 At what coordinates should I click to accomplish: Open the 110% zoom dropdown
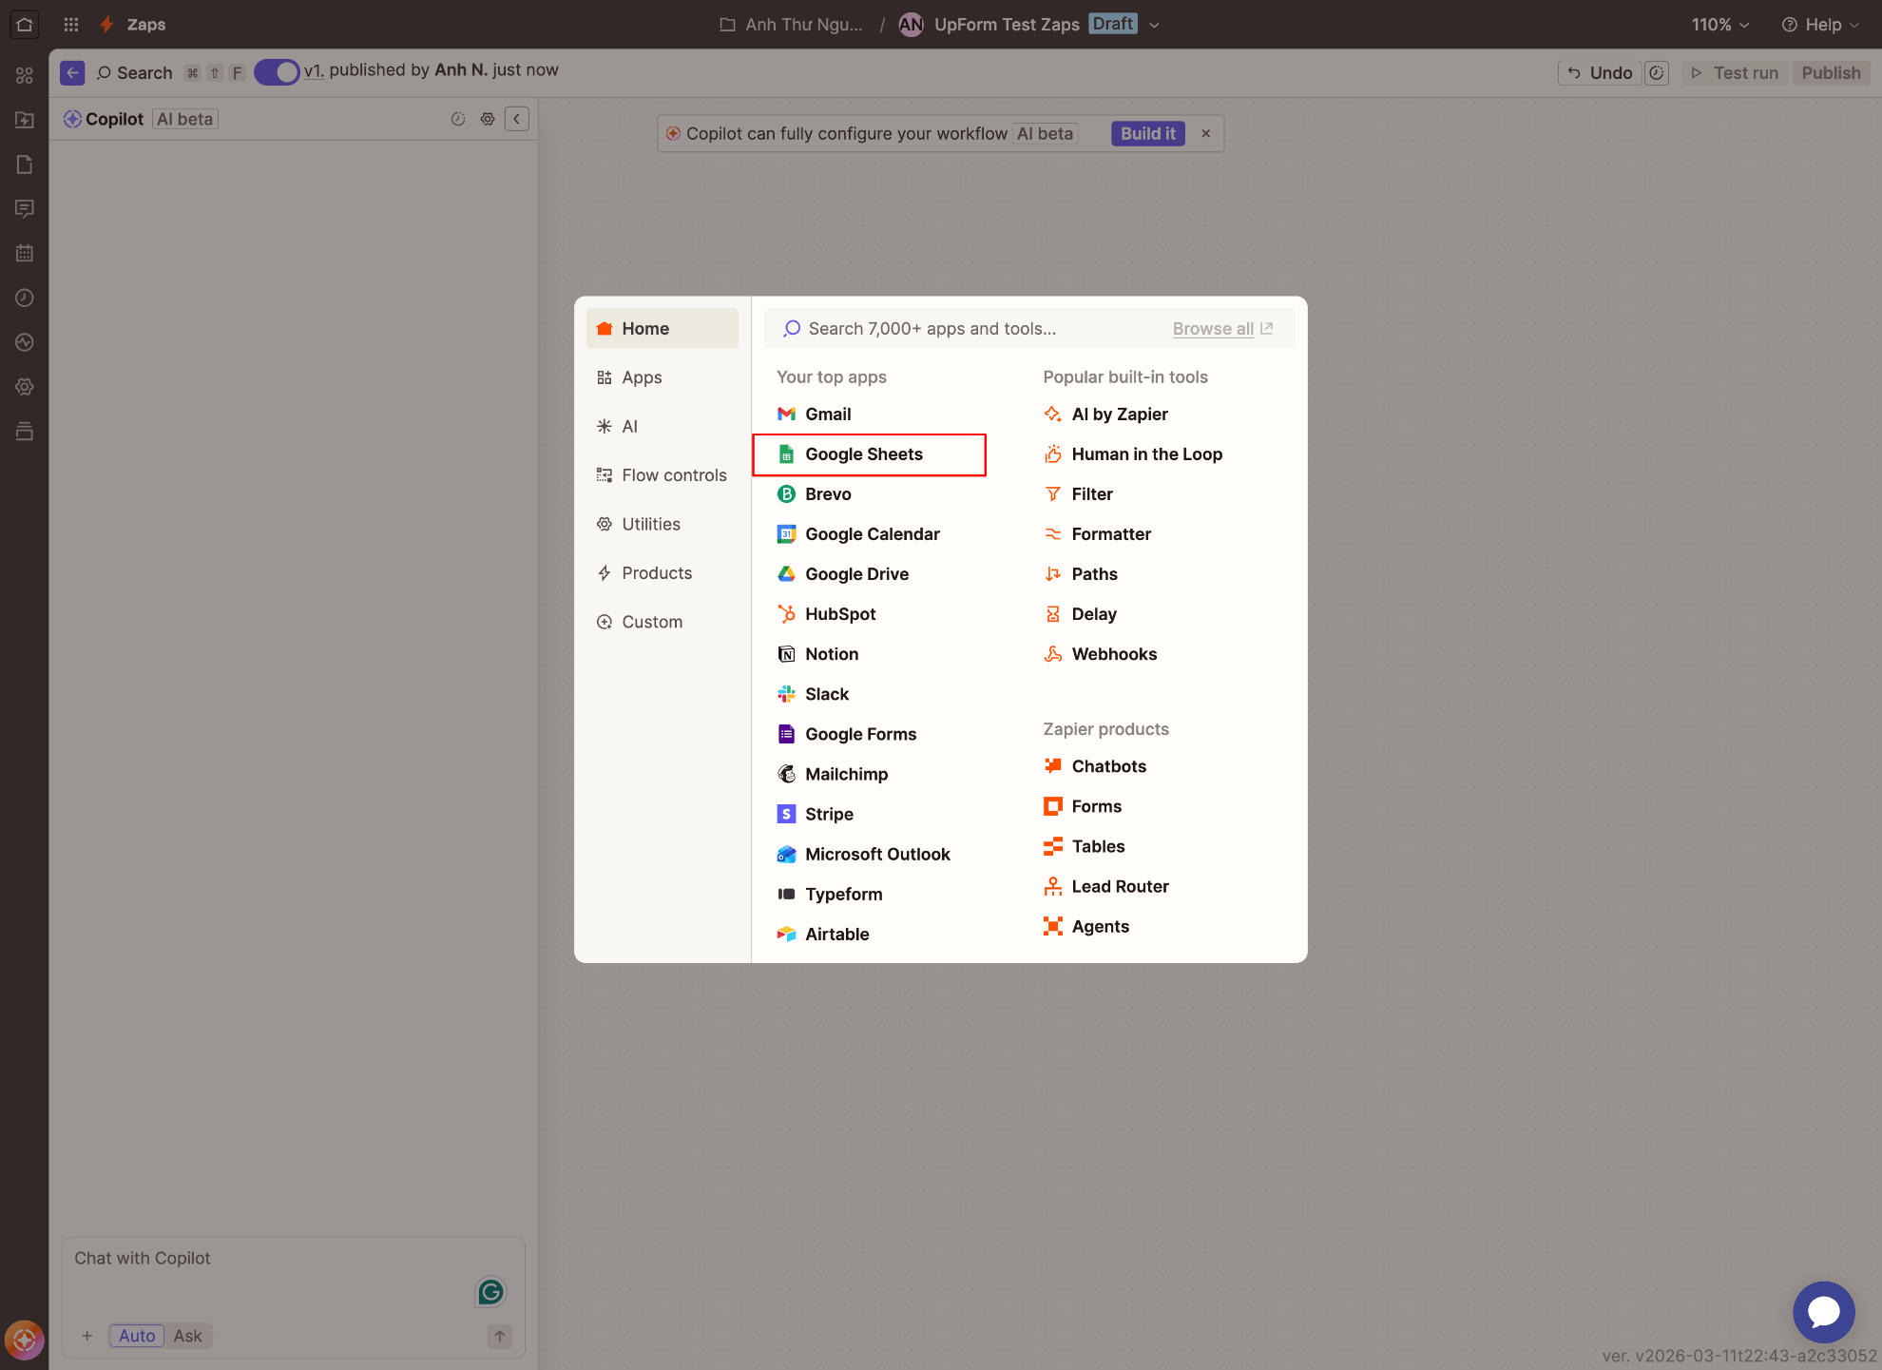pos(1720,25)
